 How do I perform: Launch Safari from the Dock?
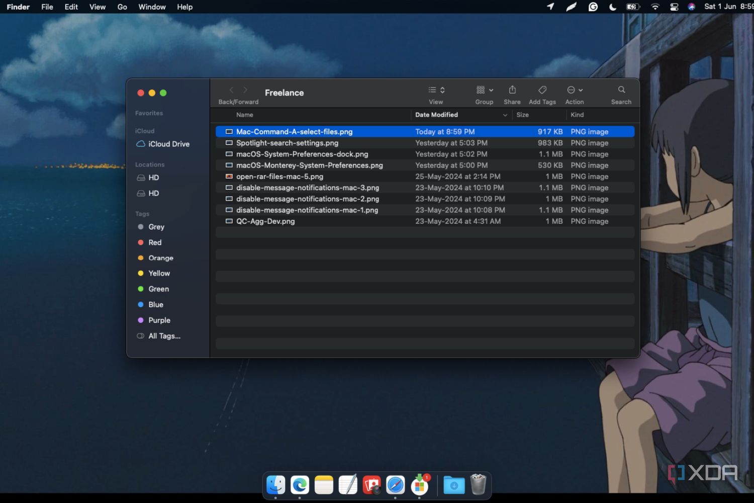pos(395,484)
